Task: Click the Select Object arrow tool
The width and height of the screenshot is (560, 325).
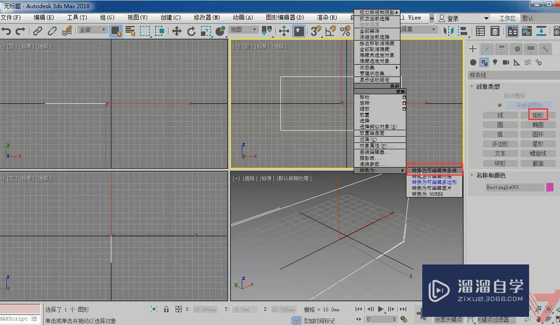Action: point(117,31)
